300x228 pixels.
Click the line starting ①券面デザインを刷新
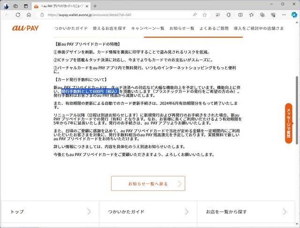pos(132,52)
